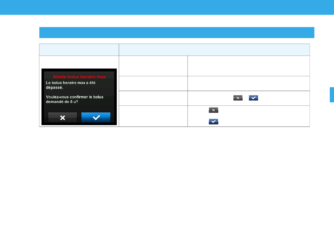The width and height of the screenshot is (334, 226).
Task: Click the wide right table header cell
Action: point(214,50)
